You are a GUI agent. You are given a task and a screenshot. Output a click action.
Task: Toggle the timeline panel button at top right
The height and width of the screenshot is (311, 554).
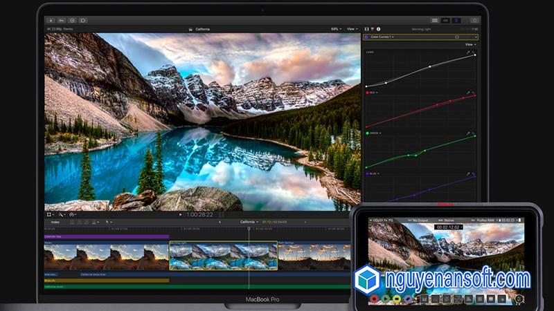(x=446, y=21)
